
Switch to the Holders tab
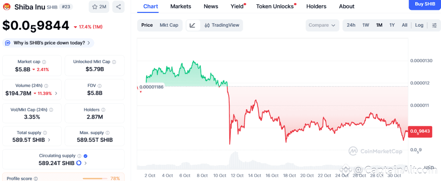point(316,6)
